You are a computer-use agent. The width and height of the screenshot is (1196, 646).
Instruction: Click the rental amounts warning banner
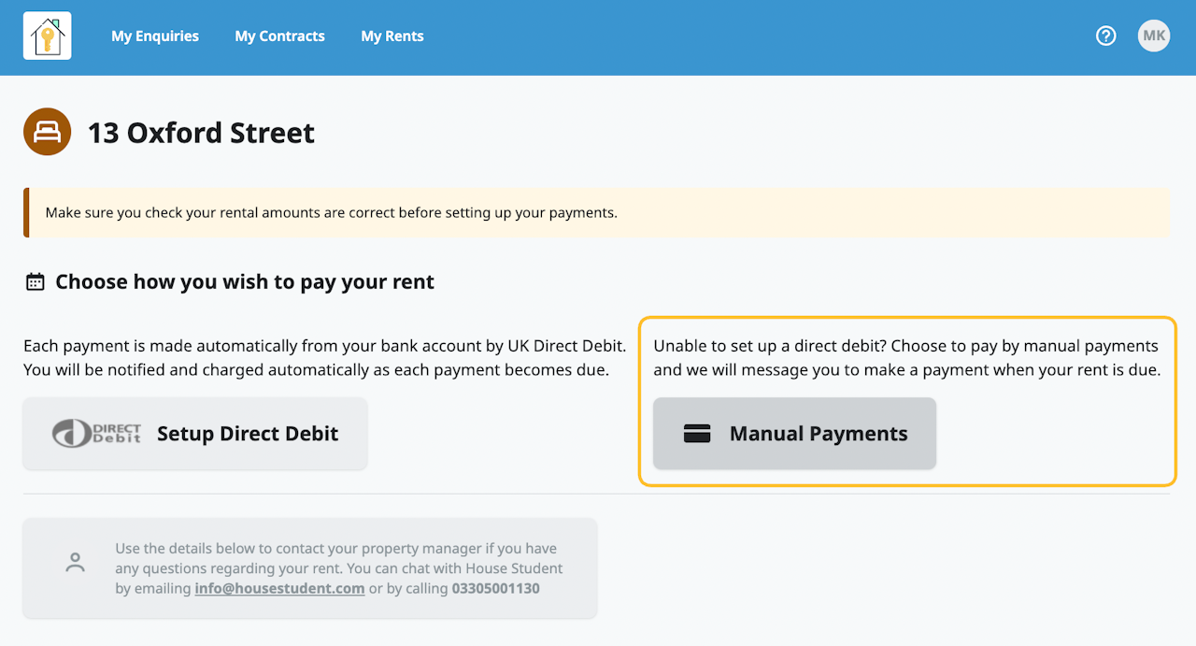point(598,212)
